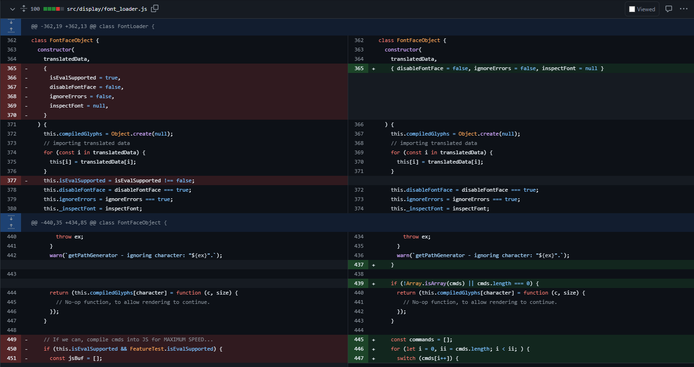
Task: Click deleted line number 377
Action: [12, 180]
